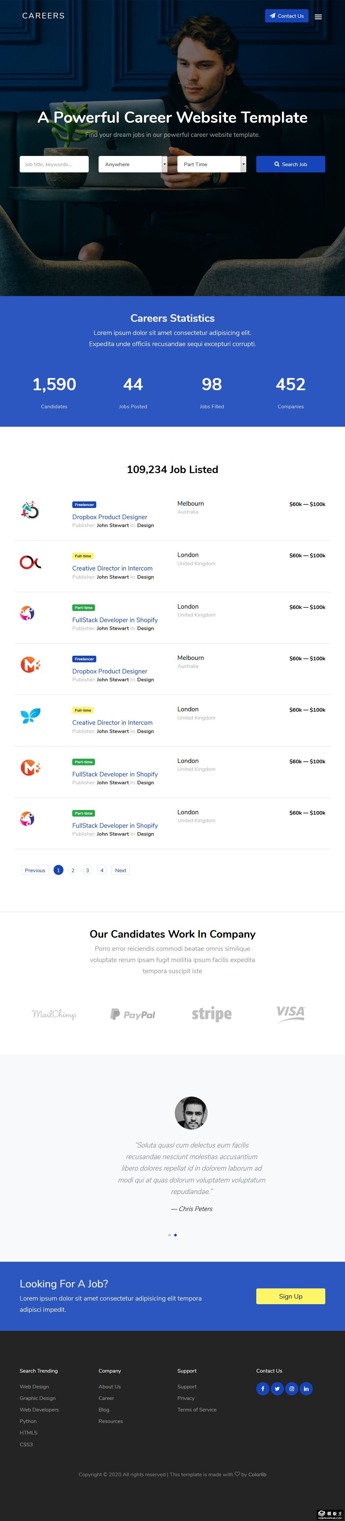Image resolution: width=345 pixels, height=1521 pixels.
Task: Click the Contact Us header button
Action: click(287, 16)
